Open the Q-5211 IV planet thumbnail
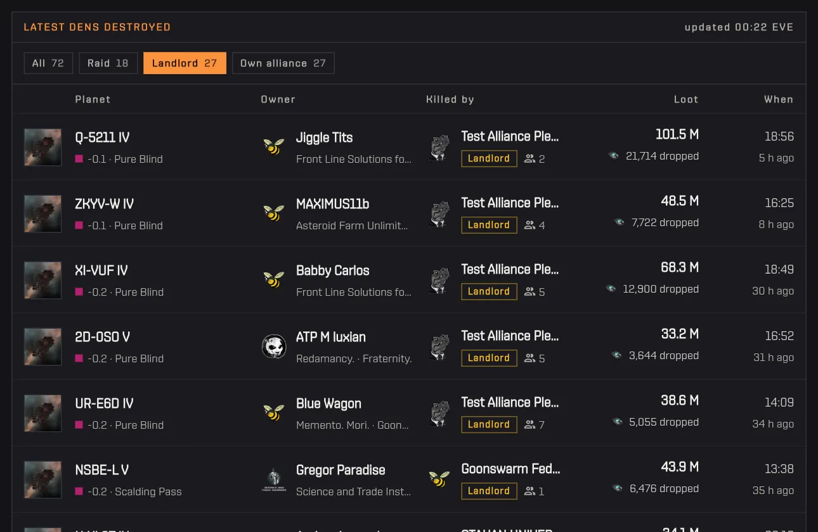 43,147
